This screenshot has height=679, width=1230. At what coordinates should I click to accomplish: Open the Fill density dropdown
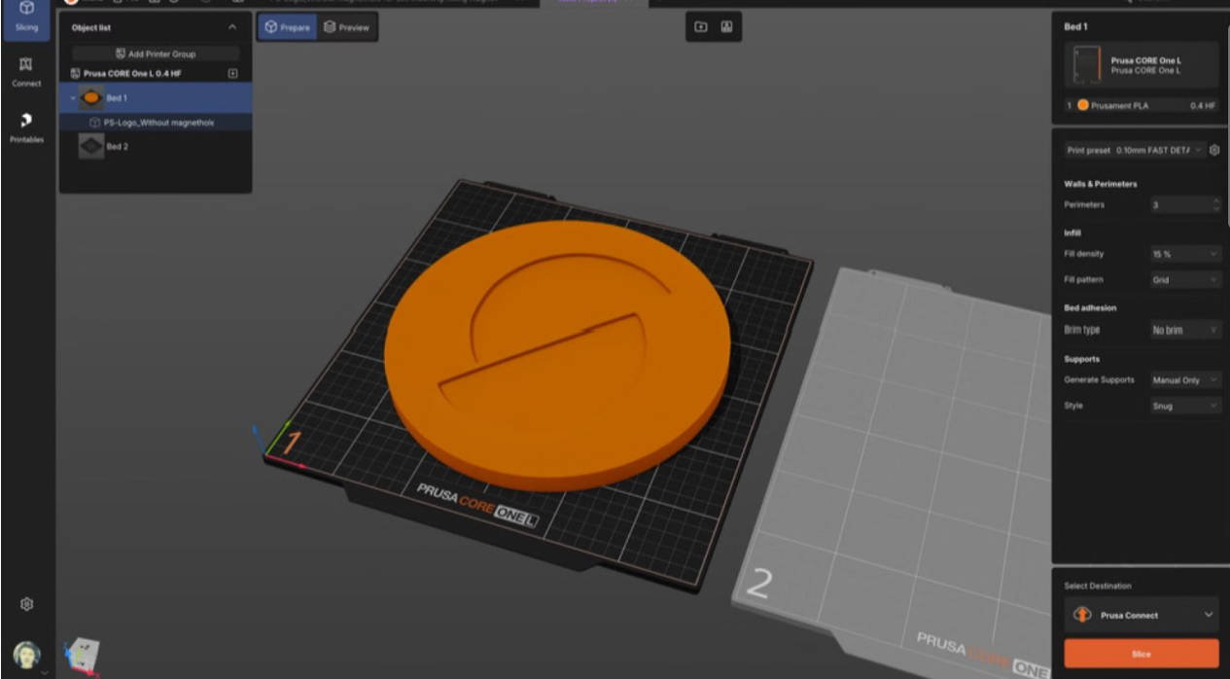(x=1185, y=254)
